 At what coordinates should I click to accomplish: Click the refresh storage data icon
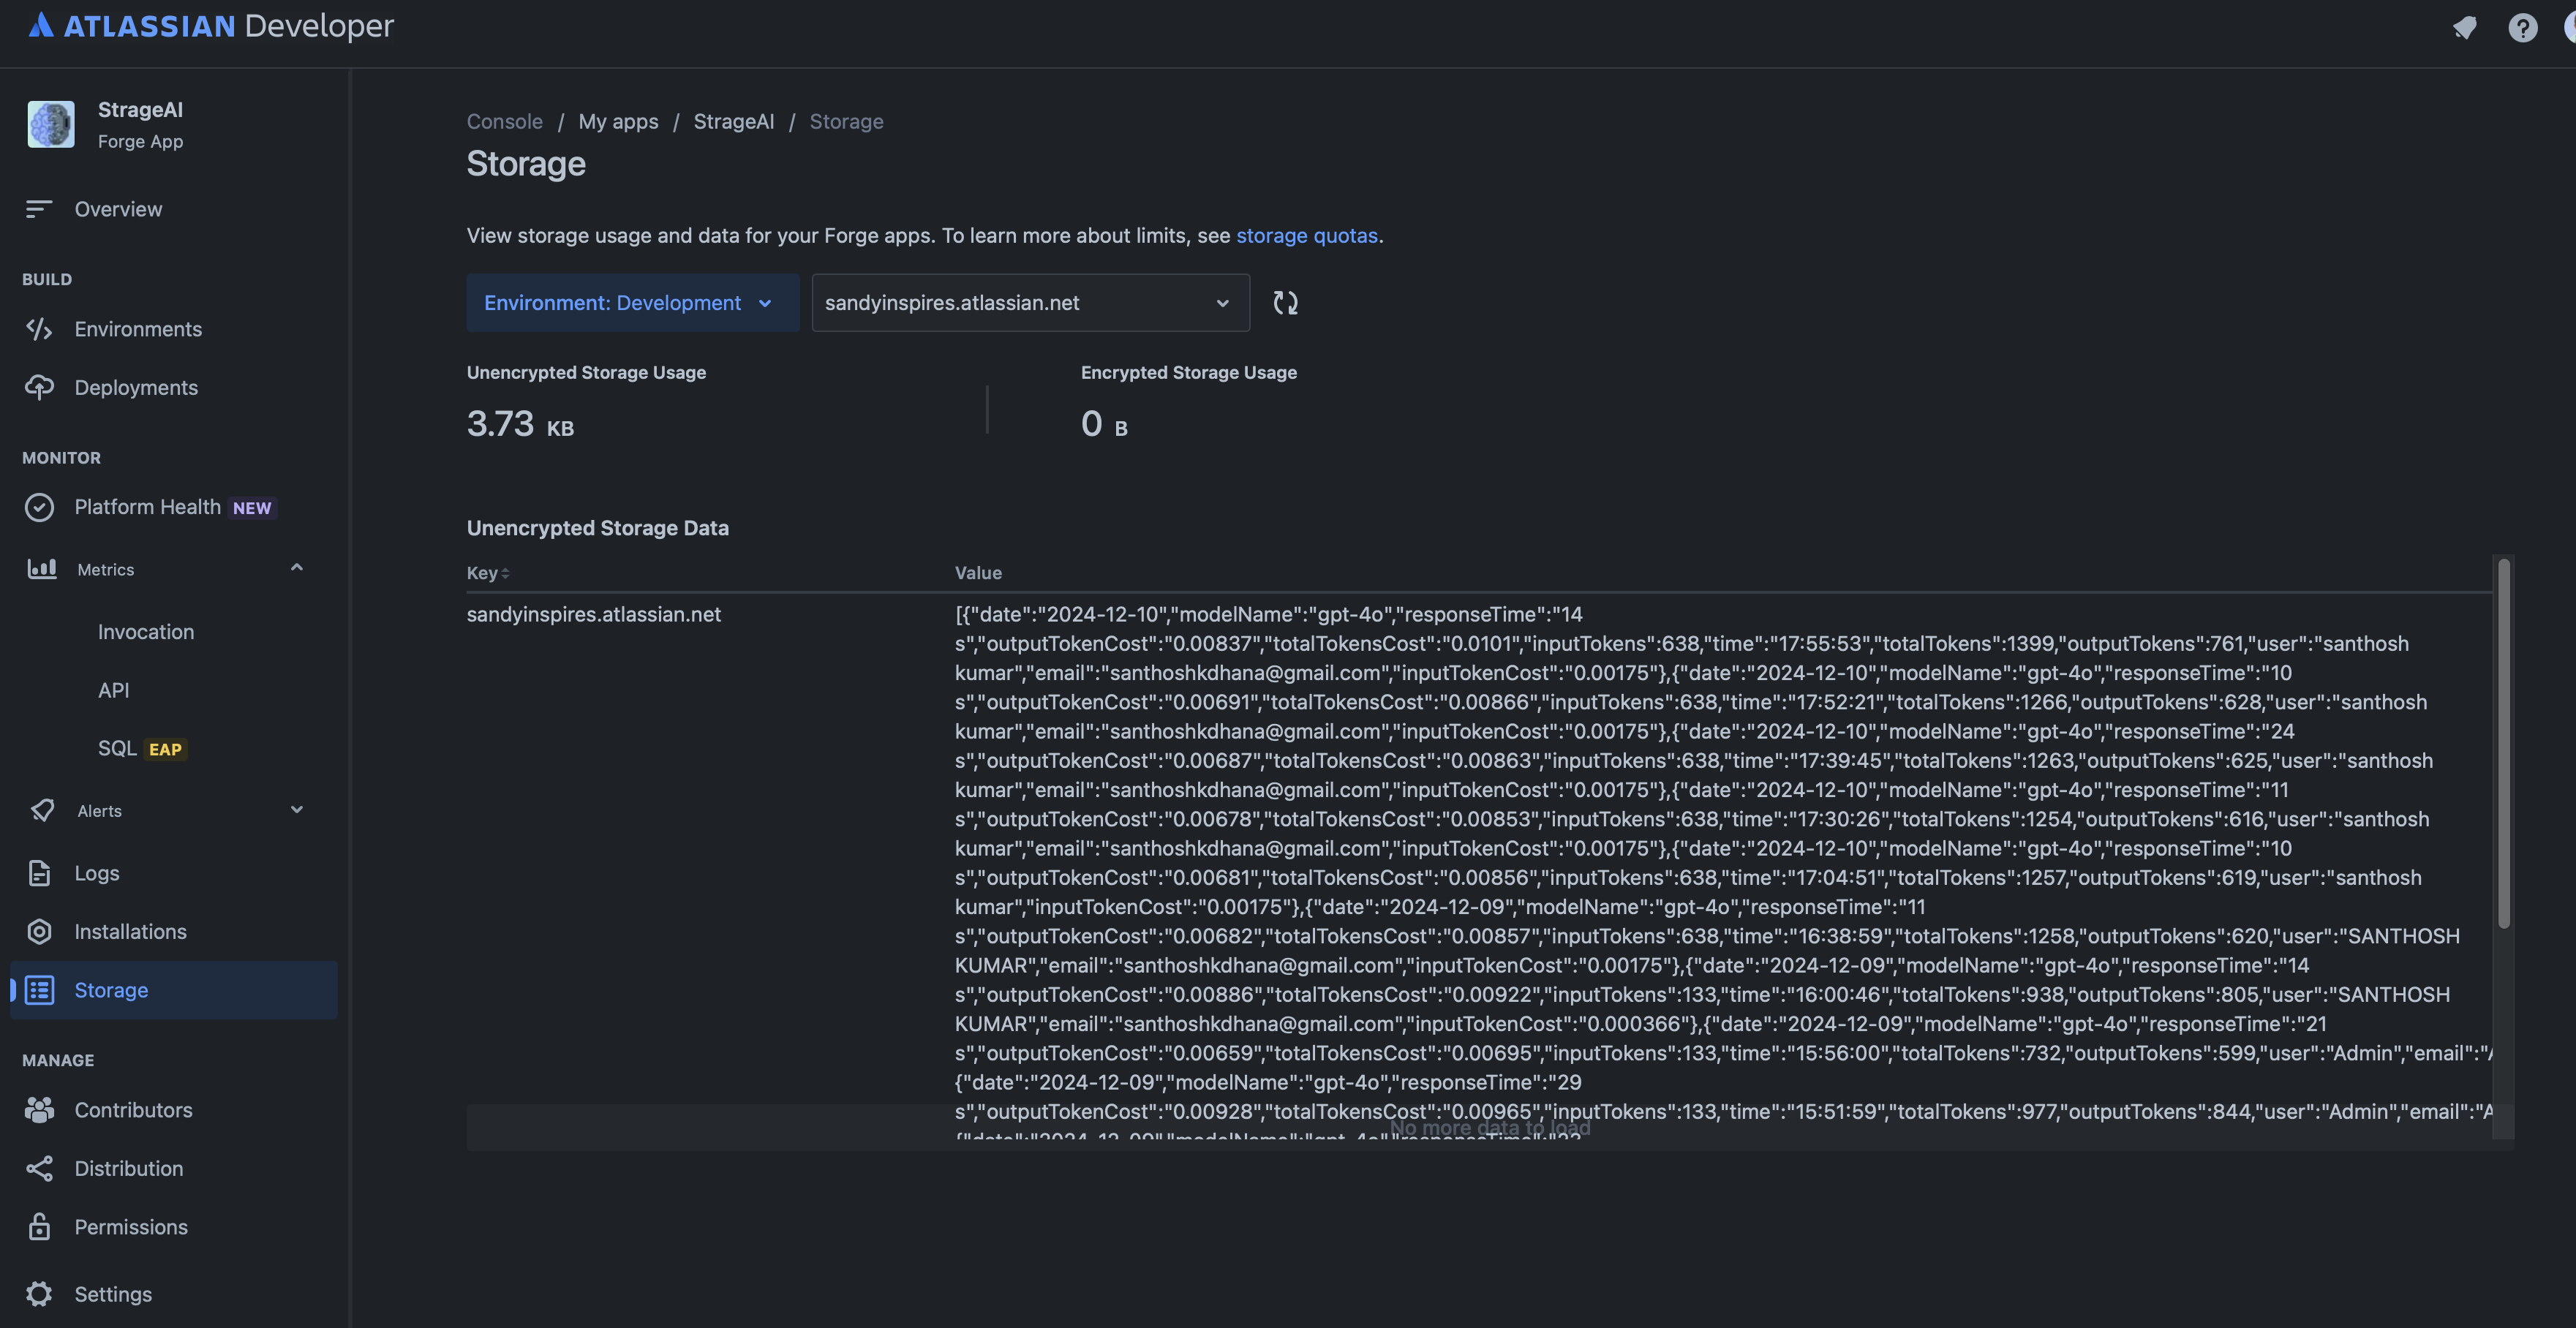coord(1285,302)
